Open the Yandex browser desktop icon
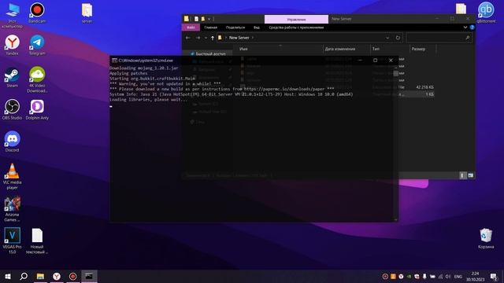The width and height of the screenshot is (504, 283). point(13,46)
